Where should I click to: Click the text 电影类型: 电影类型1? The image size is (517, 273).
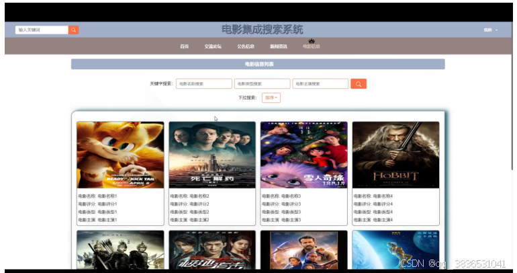(97, 212)
